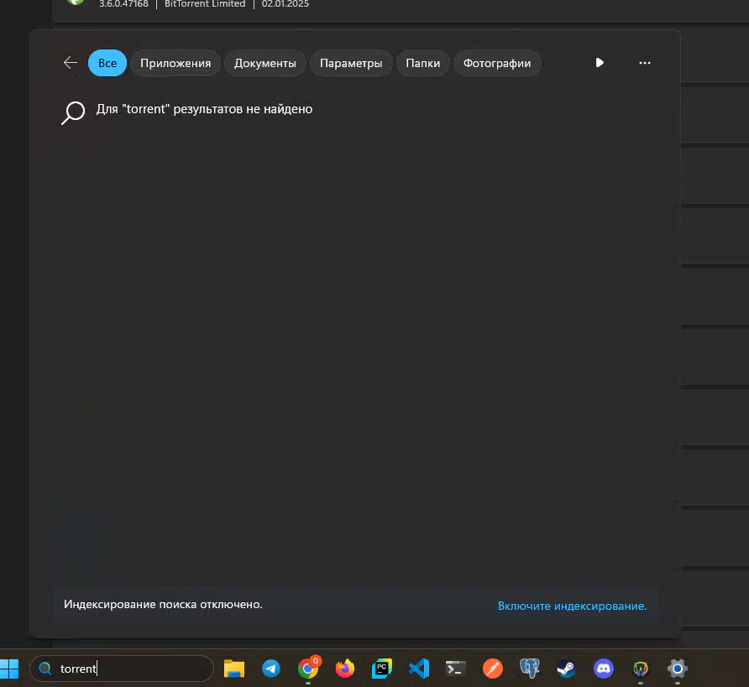Open the Windows Start menu
749x687 pixels.
[x=9, y=669]
